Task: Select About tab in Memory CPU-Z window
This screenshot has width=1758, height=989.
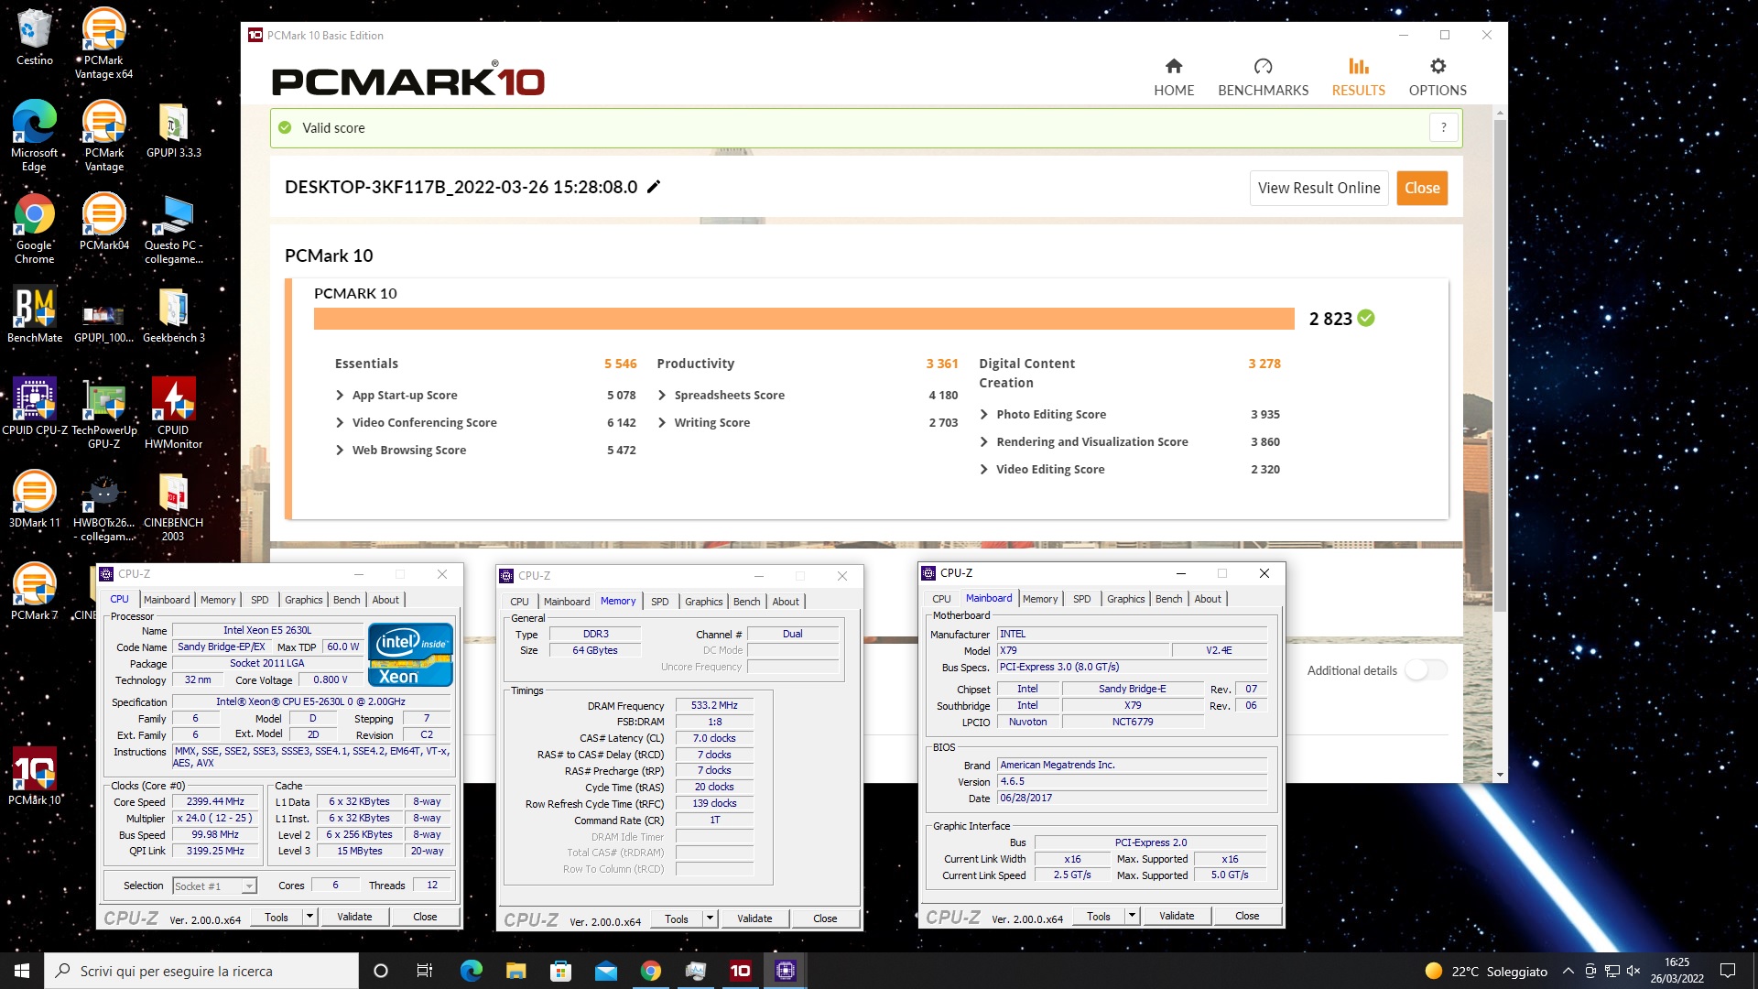Action: [x=786, y=602]
